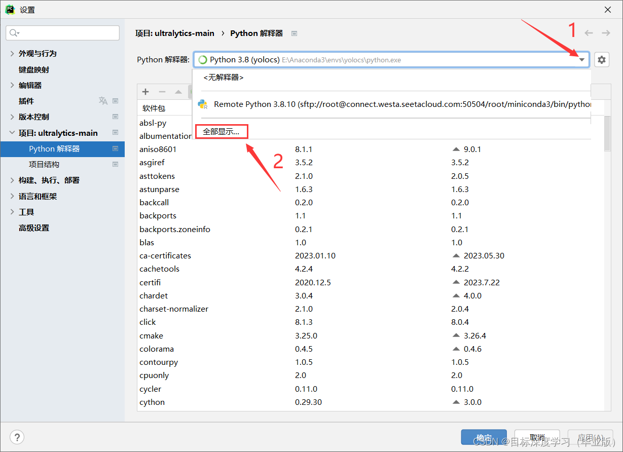Click the conda icon in interpreter field
The height and width of the screenshot is (452, 623).
[x=203, y=60]
